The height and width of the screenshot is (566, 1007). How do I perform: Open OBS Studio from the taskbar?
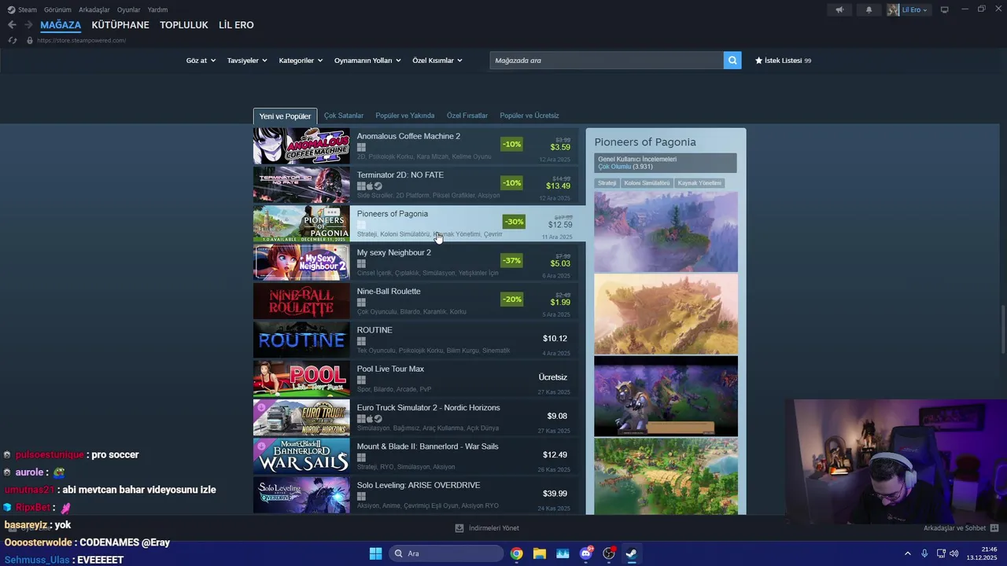609,553
